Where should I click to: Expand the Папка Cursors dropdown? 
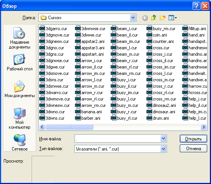click(133, 18)
